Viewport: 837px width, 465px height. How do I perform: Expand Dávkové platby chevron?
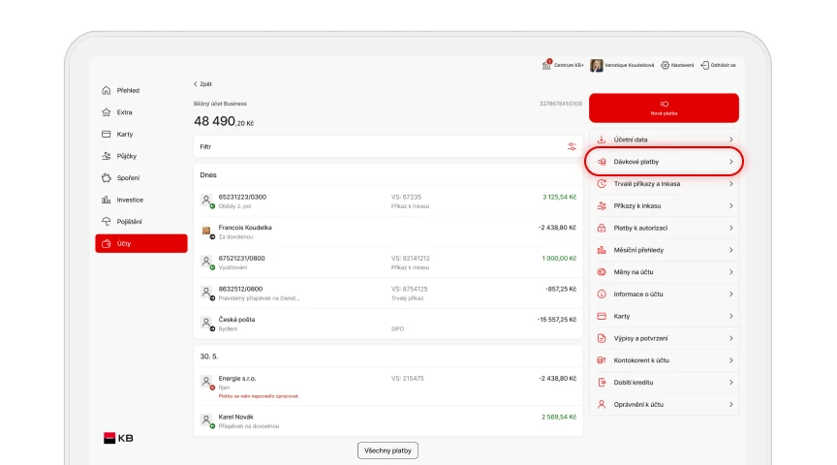tap(730, 162)
